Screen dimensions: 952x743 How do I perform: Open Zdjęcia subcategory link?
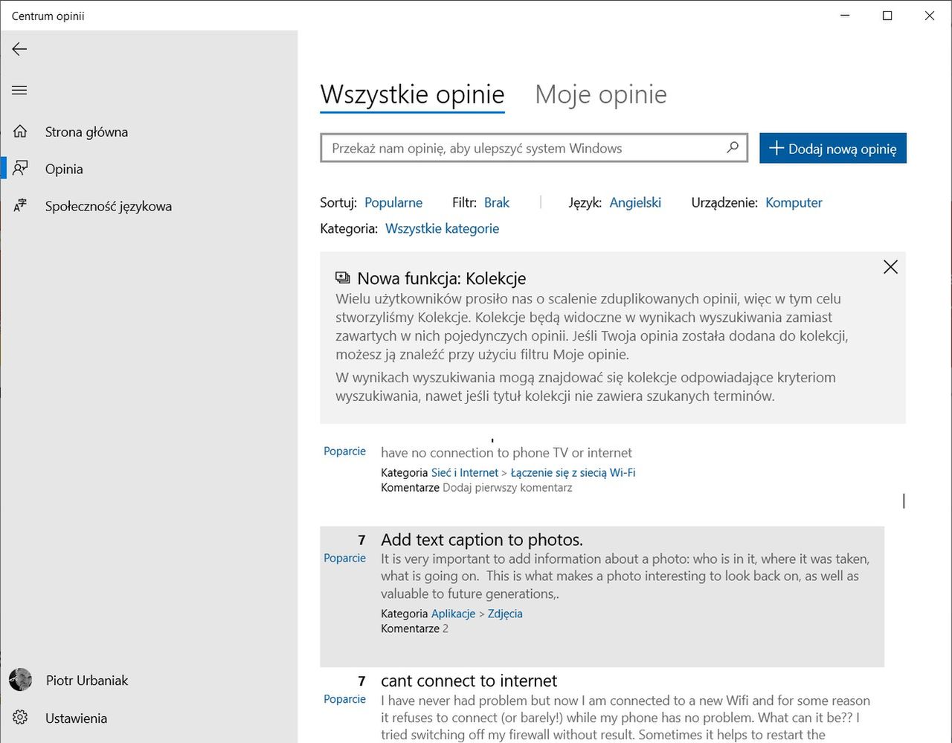[505, 614]
